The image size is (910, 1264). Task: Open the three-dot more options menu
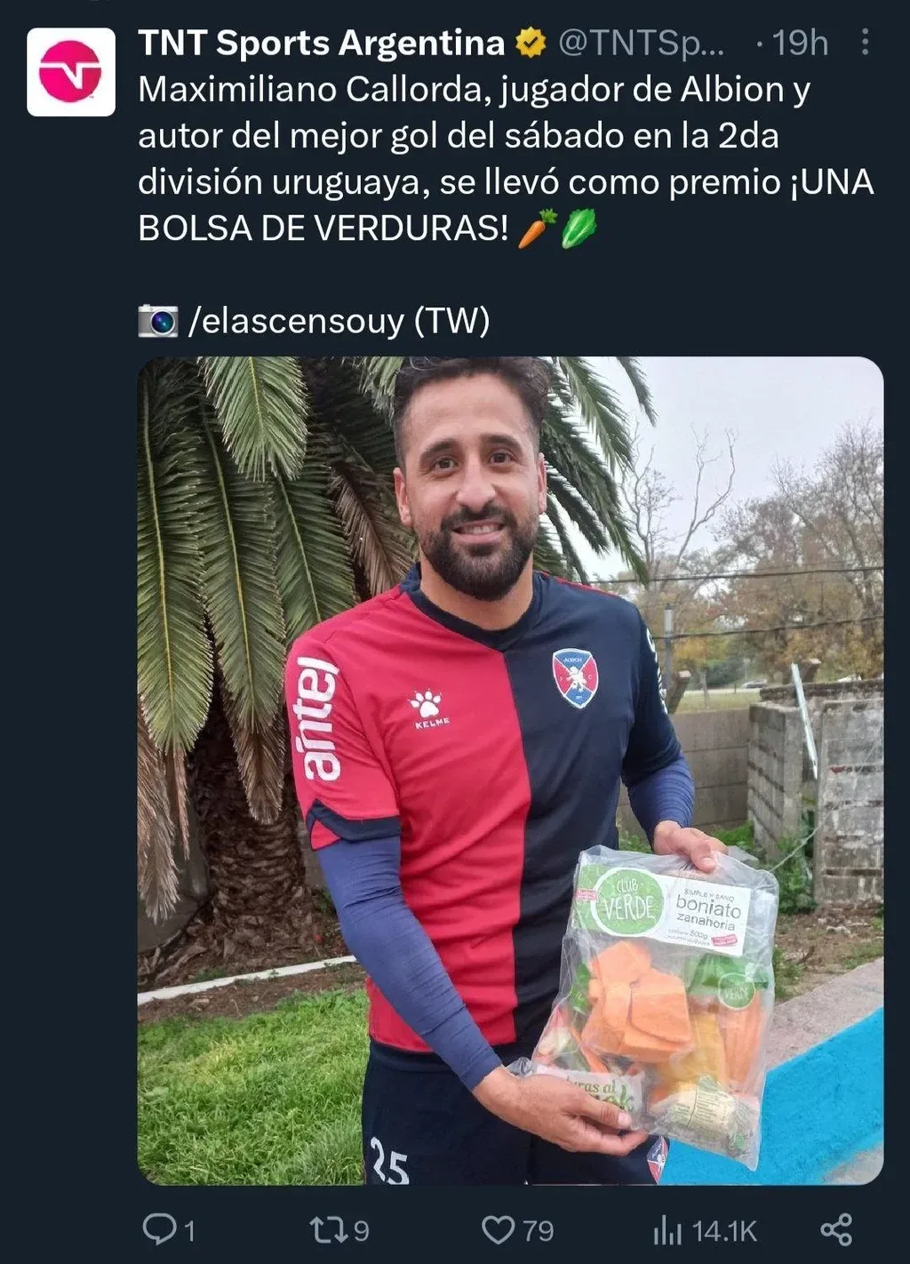(865, 42)
